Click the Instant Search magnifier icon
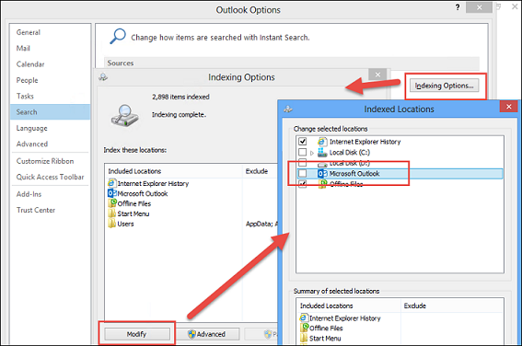 point(118,36)
